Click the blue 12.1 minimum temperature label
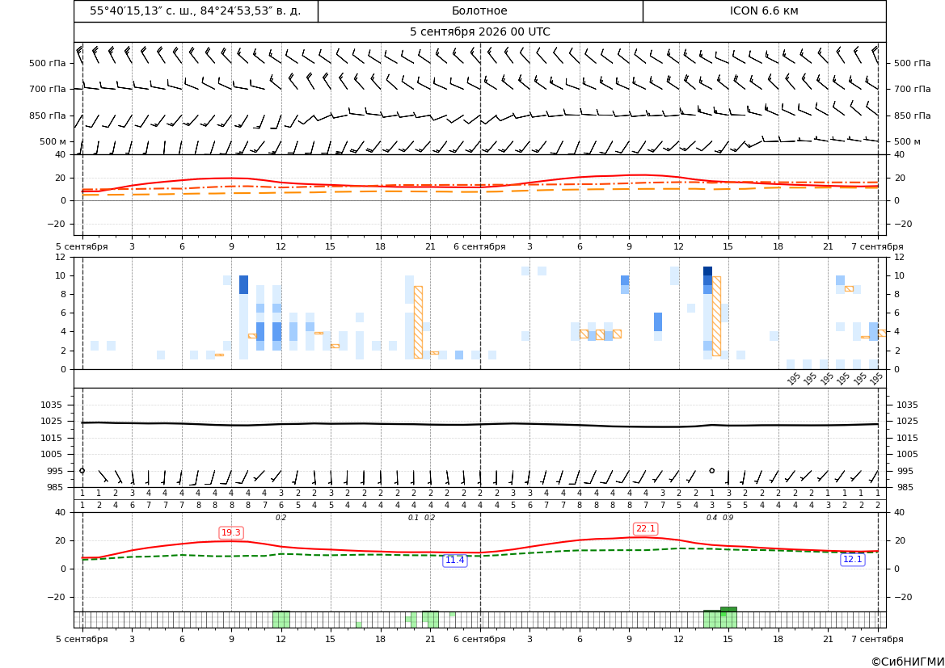945x668 pixels. pos(852,560)
